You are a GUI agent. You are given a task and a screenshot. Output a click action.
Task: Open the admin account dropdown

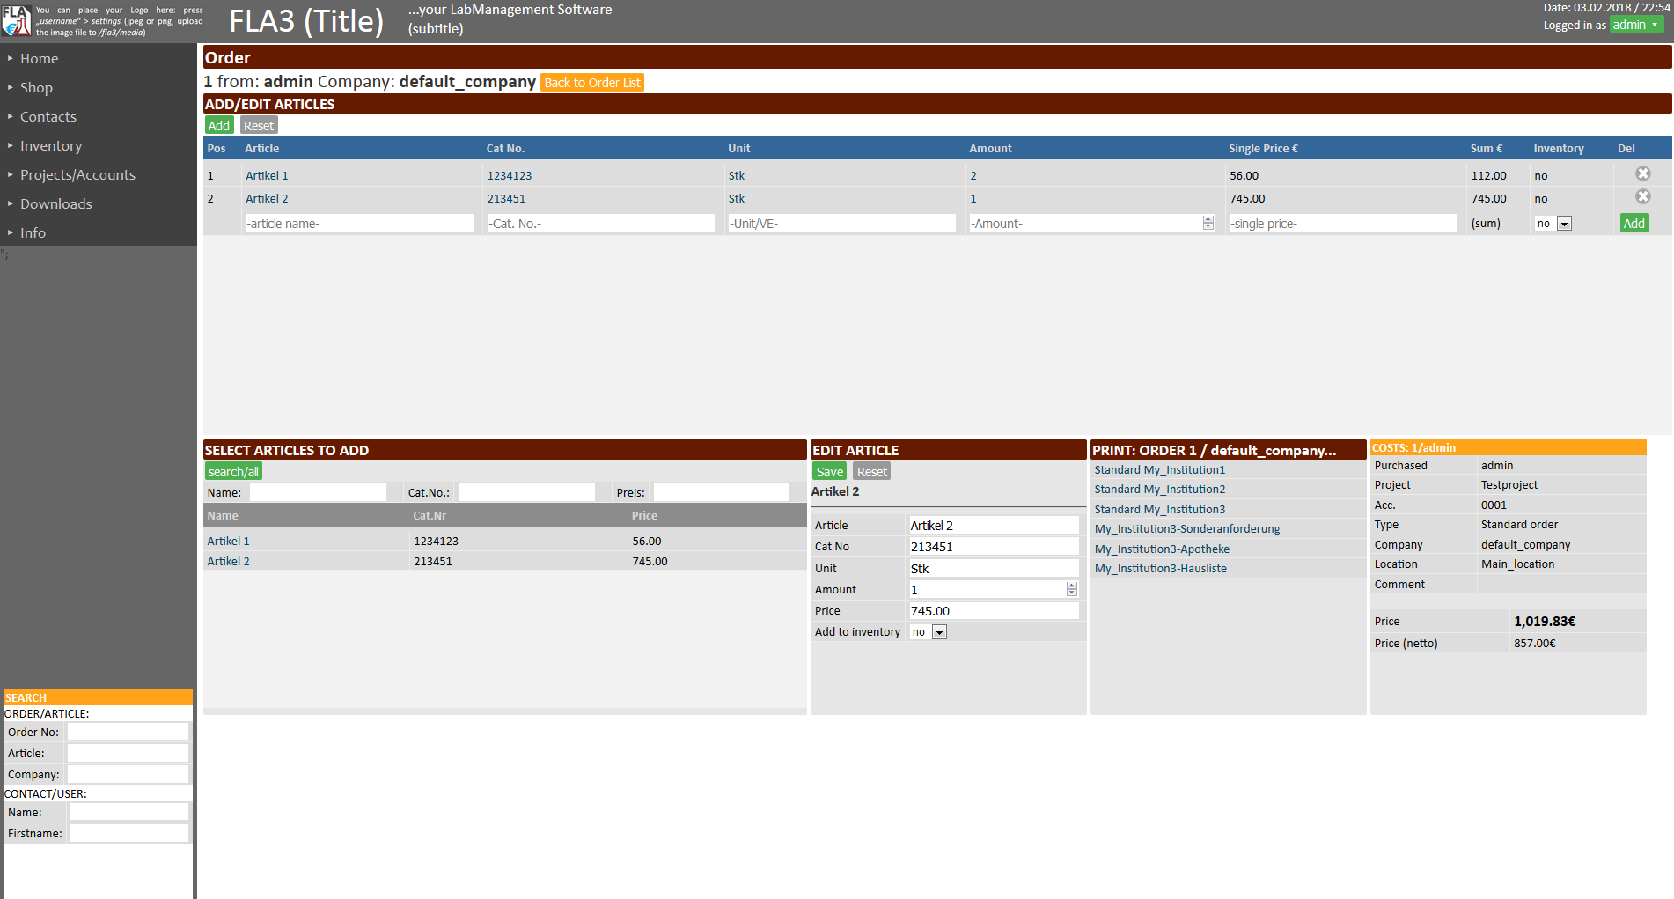click(x=1635, y=25)
